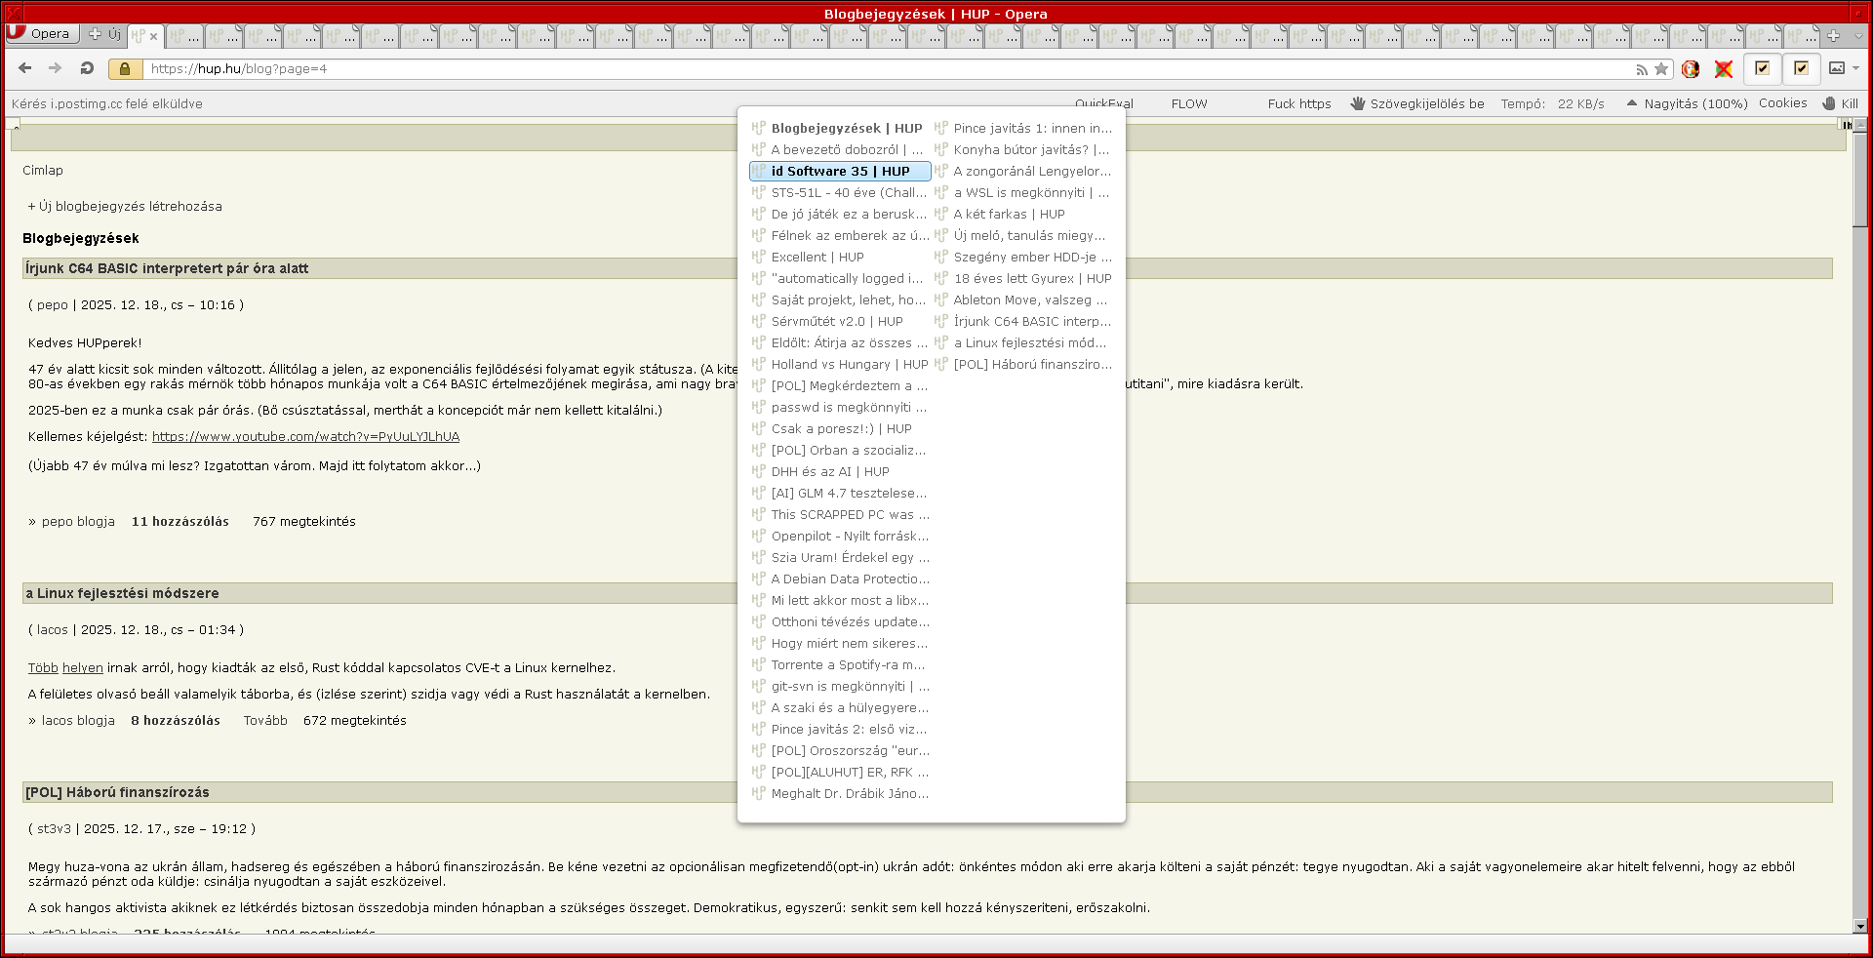Toggle the second checkbox toolbar button

tap(1801, 68)
